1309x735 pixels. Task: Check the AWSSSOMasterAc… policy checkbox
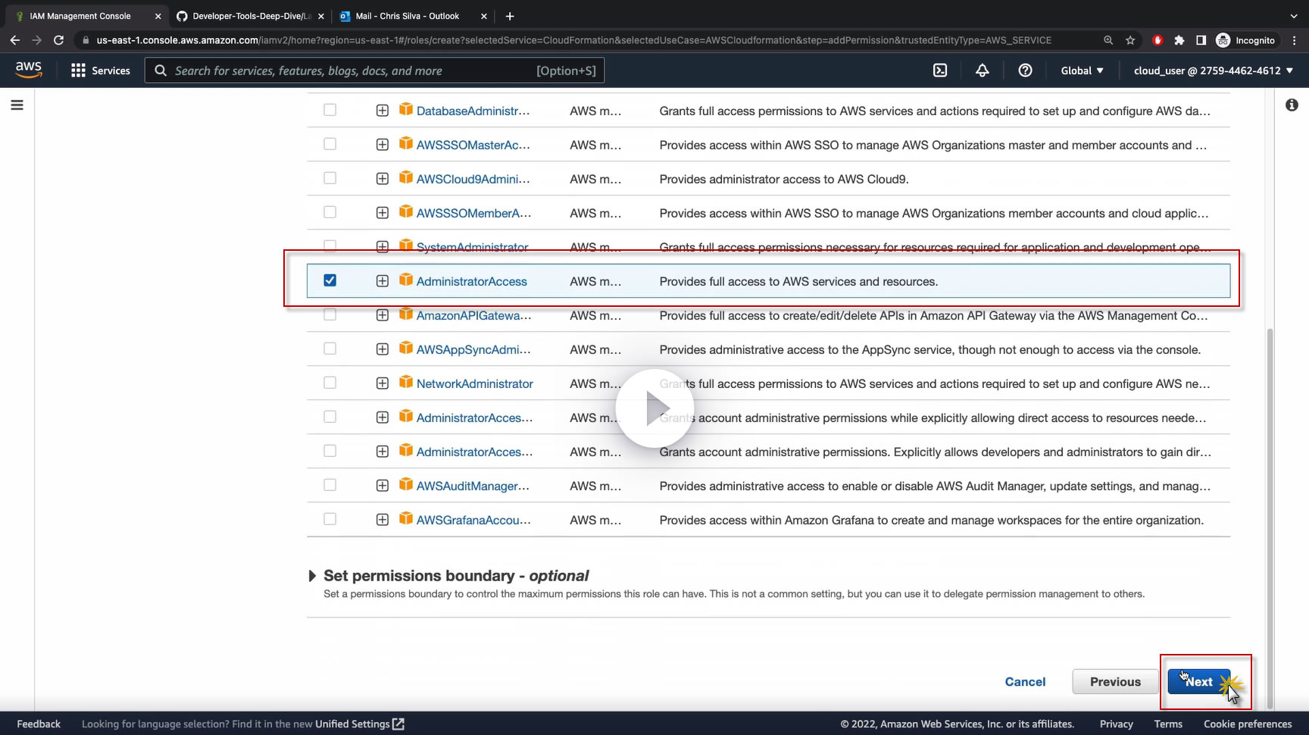tap(330, 144)
